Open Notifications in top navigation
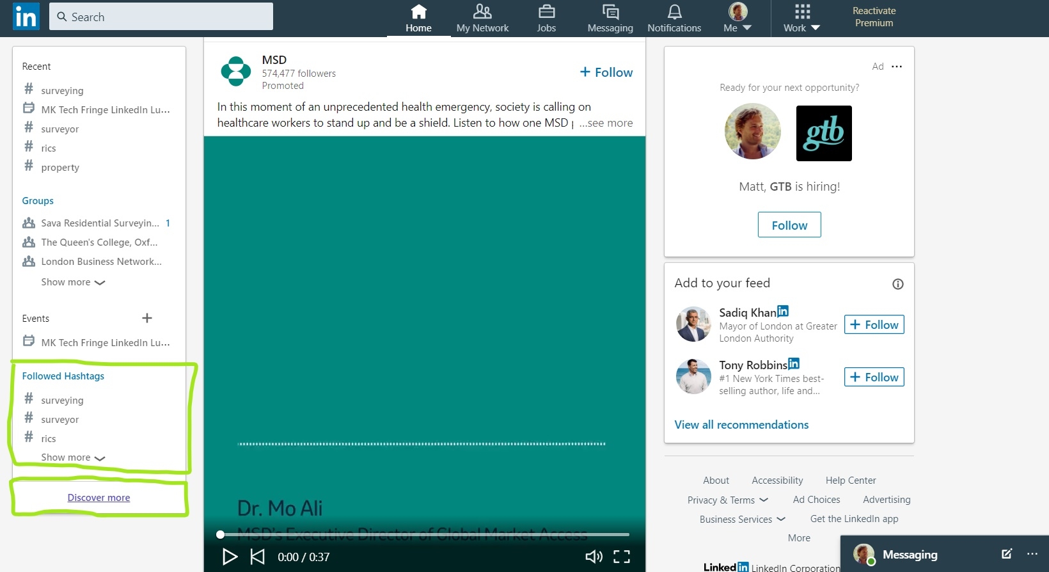Screen dimensions: 1049x572 coord(674,19)
